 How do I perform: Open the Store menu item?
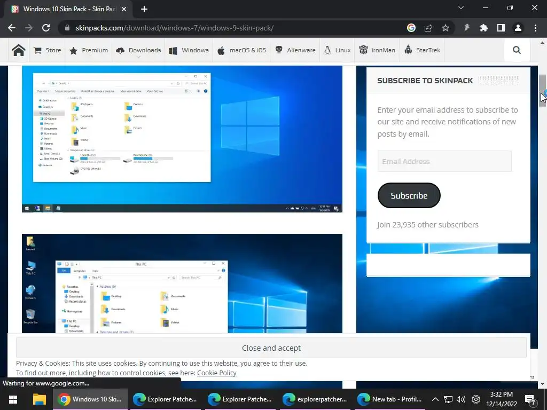point(48,50)
